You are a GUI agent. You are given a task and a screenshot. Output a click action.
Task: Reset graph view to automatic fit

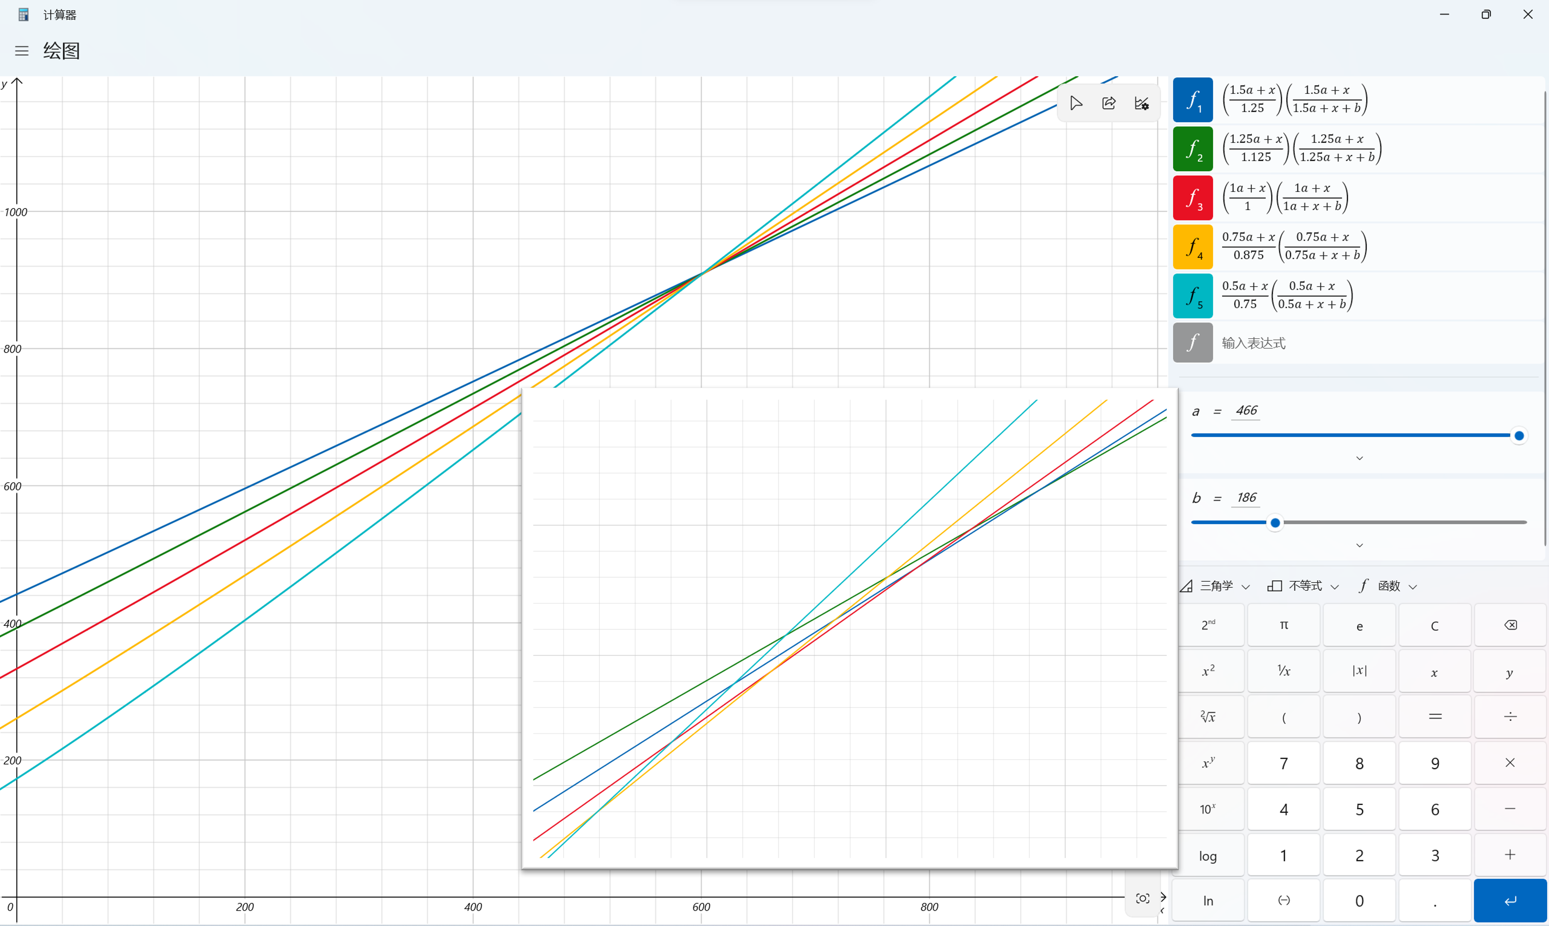point(1142,899)
